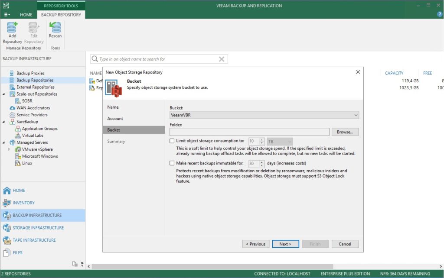Open the Storage Infrastructure view icon
Viewport: 444px width, 278px height.
pyautogui.click(x=7, y=228)
